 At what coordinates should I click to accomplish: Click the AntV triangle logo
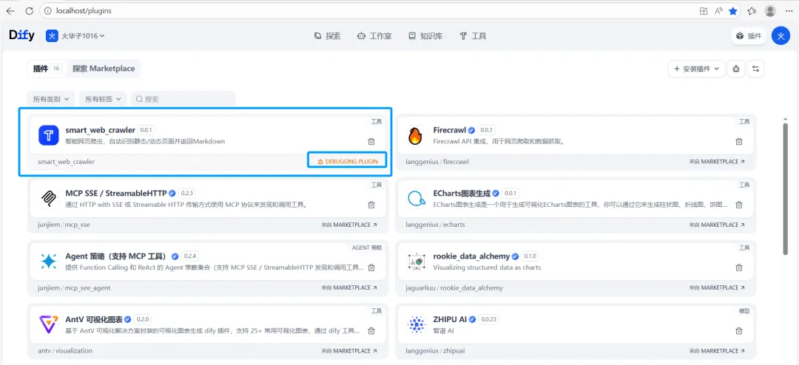tap(50, 324)
